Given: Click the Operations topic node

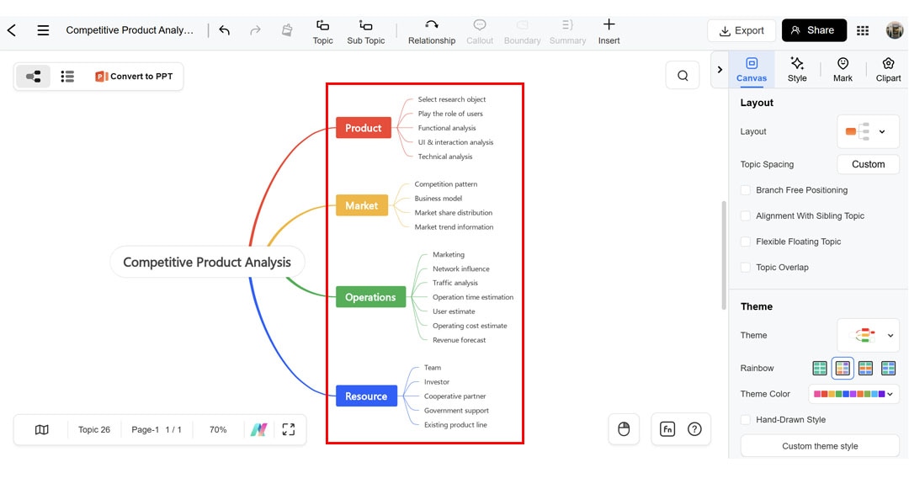Looking at the screenshot, I should tap(370, 296).
